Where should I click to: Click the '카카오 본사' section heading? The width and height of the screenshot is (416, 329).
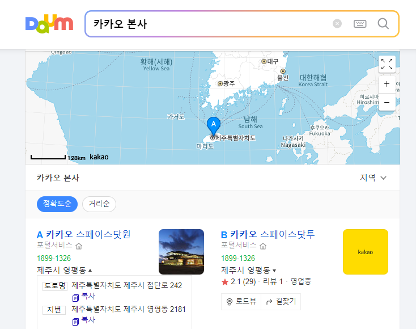[58, 178]
